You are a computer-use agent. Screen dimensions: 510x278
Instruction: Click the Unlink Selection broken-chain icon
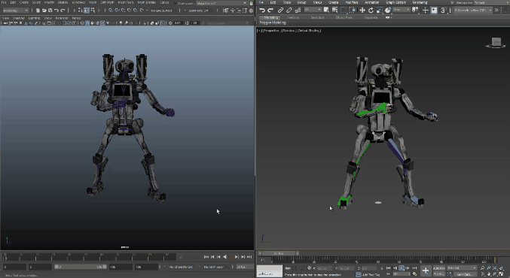pos(289,11)
